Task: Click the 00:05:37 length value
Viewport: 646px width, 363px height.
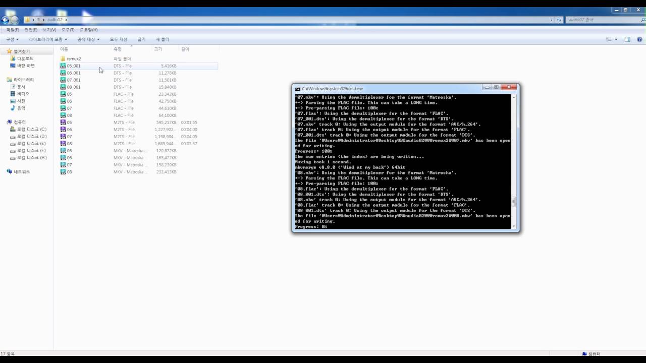Action: 189,144
